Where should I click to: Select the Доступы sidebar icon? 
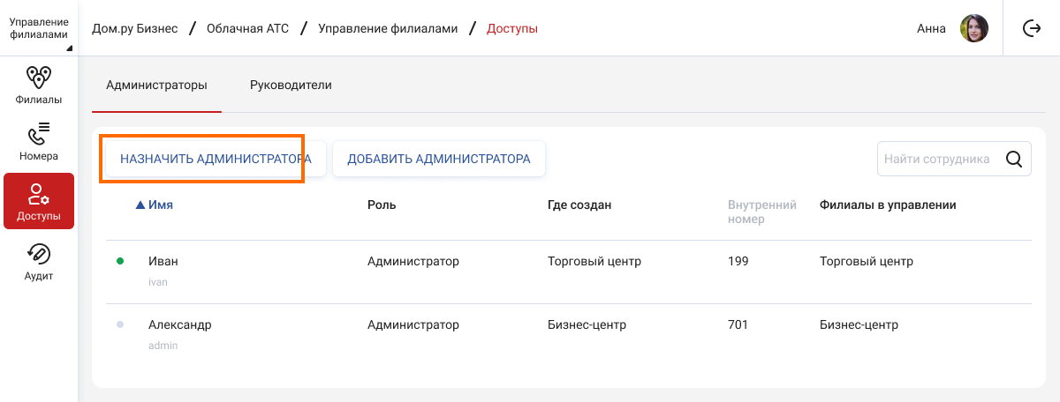point(39,193)
